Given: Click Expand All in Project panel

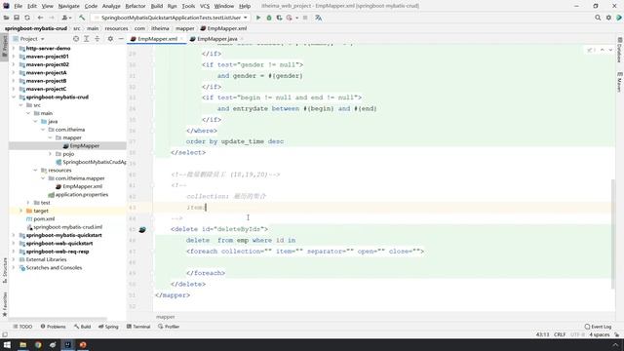Looking at the screenshot, I should pyautogui.click(x=87, y=39).
